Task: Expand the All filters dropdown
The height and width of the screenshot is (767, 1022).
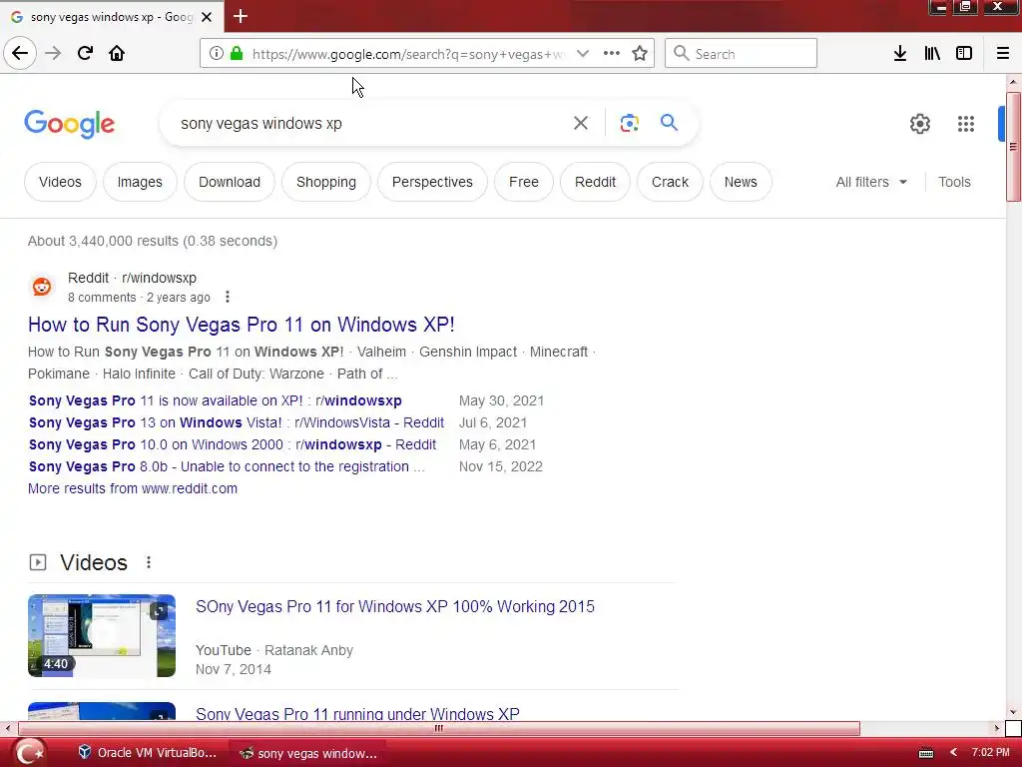Action: (x=871, y=182)
